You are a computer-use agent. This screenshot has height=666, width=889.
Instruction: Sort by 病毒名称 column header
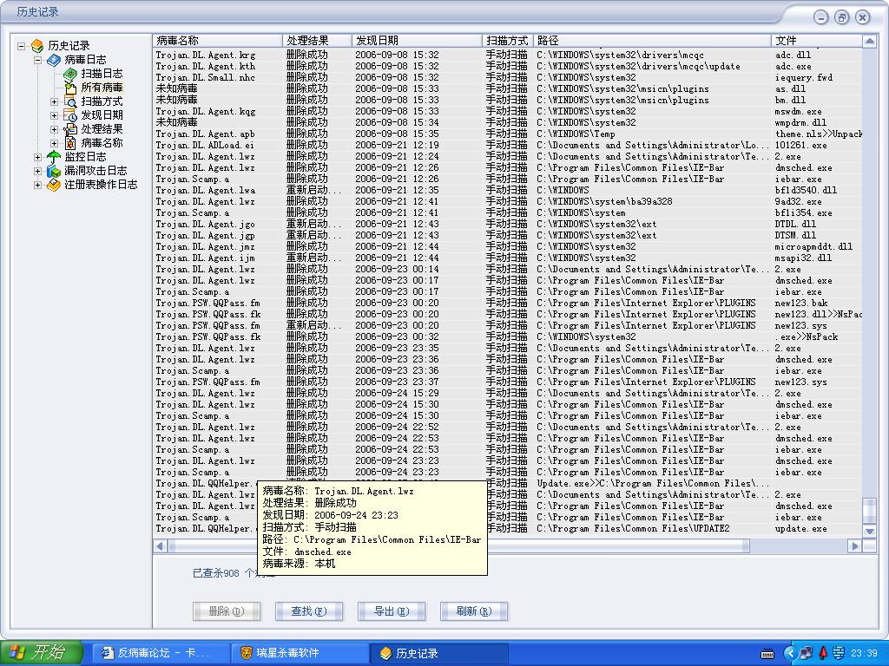coord(218,41)
